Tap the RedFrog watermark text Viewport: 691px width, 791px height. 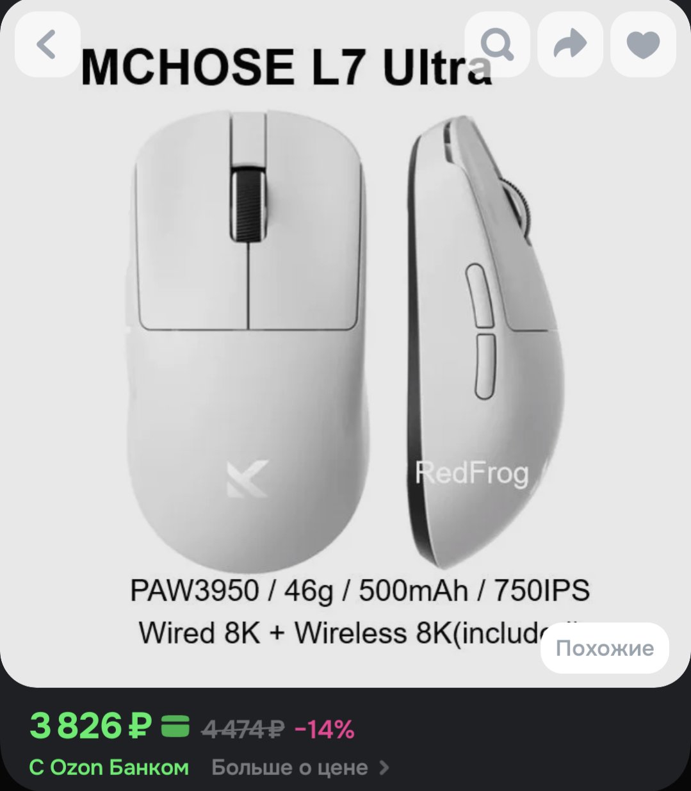point(472,474)
